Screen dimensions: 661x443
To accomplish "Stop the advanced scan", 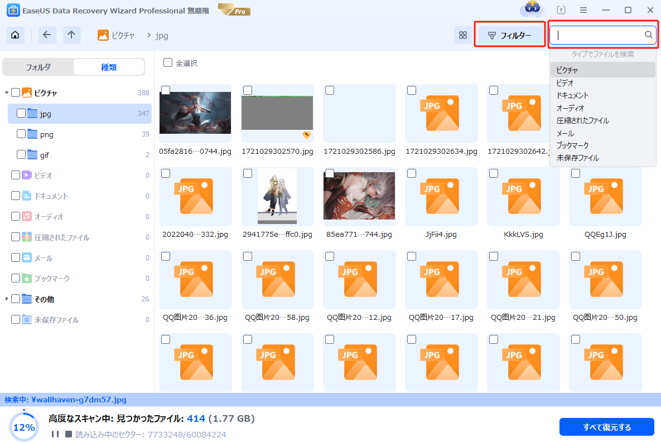I will 68,434.
